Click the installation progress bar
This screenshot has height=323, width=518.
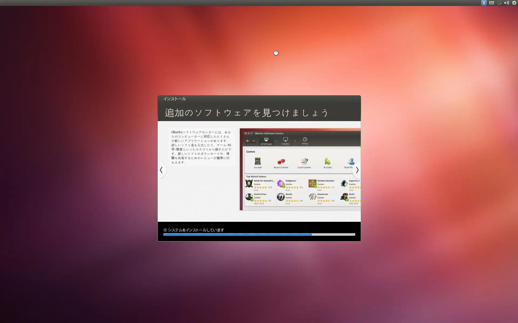tap(259, 234)
